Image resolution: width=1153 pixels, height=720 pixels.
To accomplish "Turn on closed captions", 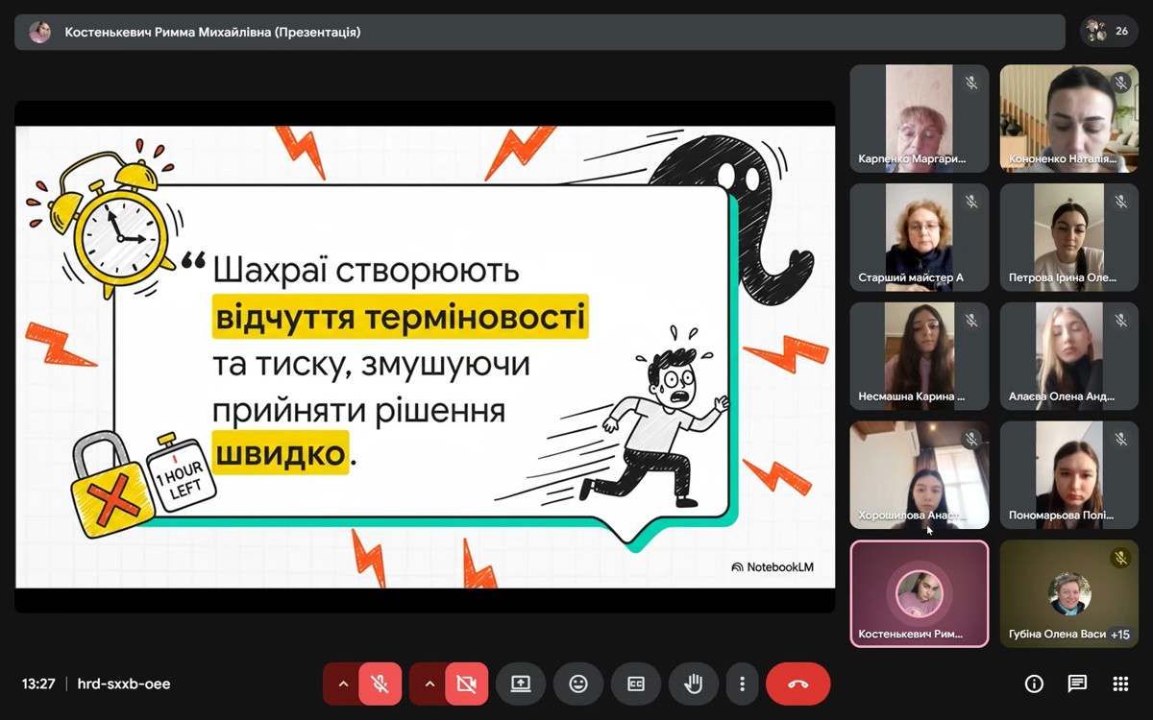I will (x=636, y=684).
